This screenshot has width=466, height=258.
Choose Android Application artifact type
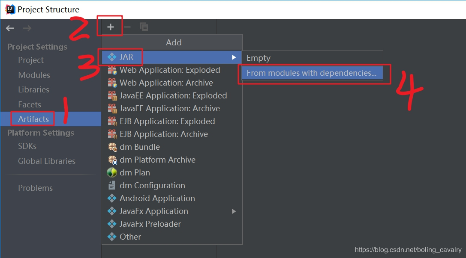click(172, 198)
